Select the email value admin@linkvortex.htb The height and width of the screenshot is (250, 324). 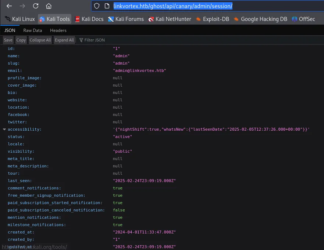[x=139, y=70]
